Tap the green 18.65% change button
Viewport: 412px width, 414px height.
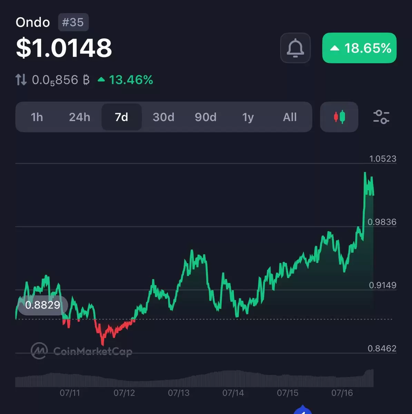tap(359, 48)
